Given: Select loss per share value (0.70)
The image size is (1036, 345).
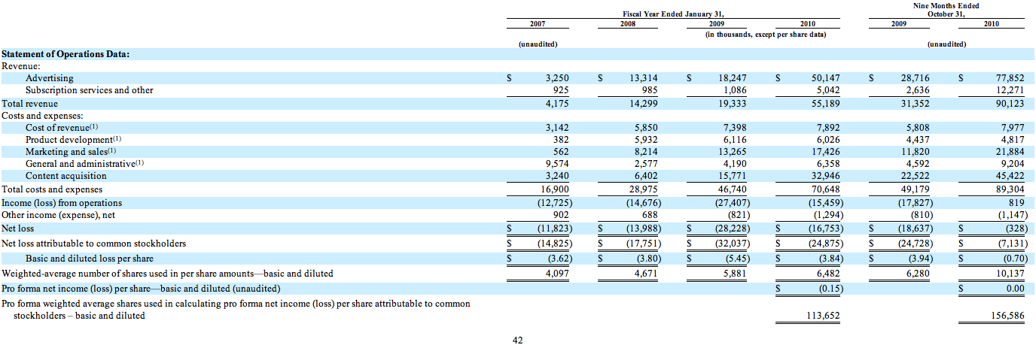Looking at the screenshot, I should (1013, 259).
